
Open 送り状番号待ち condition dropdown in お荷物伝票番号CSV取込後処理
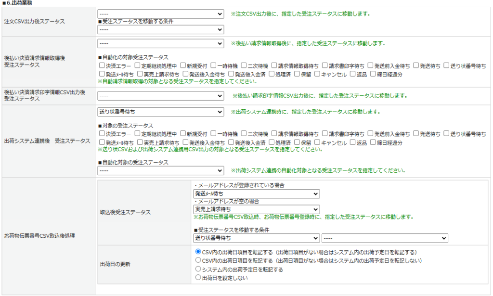(257, 238)
